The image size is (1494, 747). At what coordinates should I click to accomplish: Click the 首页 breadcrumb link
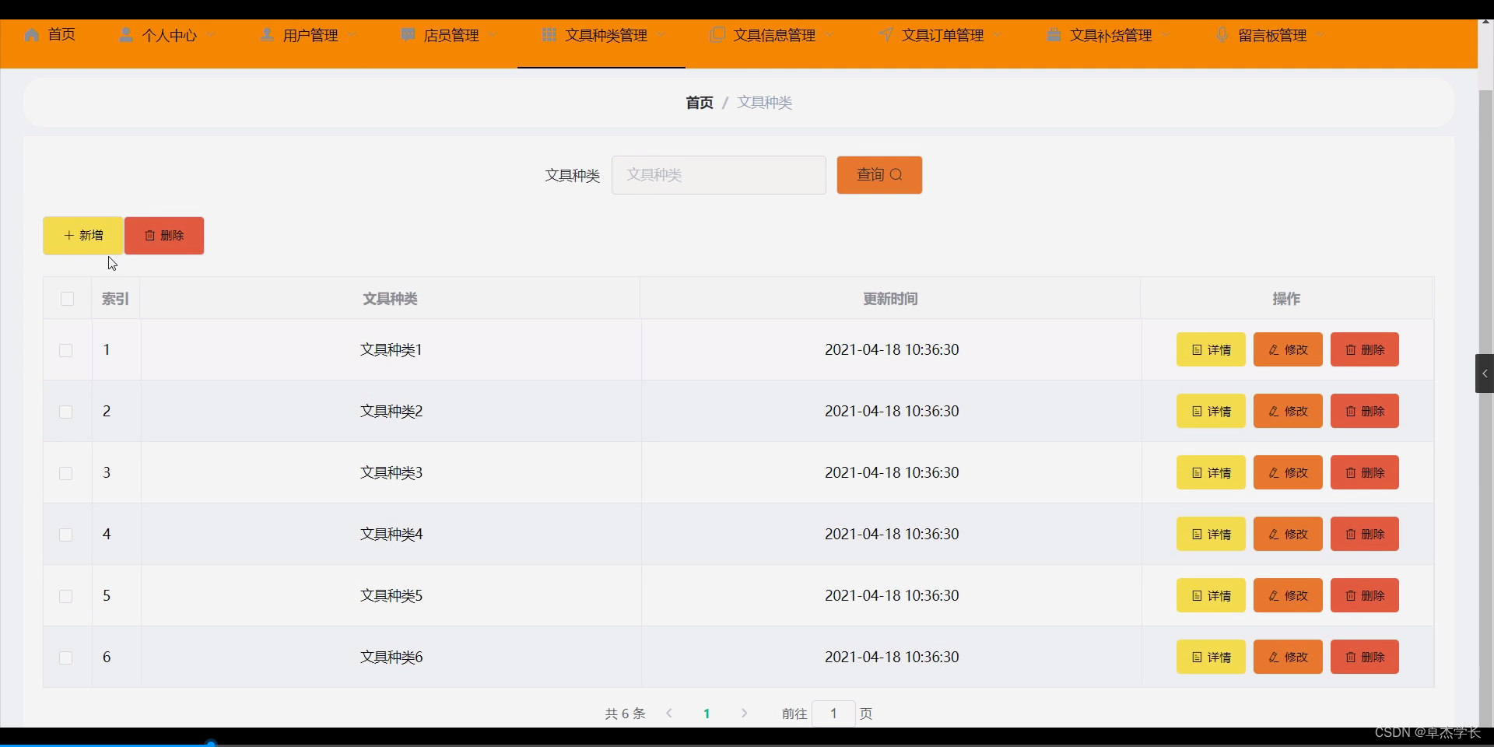[x=700, y=103]
